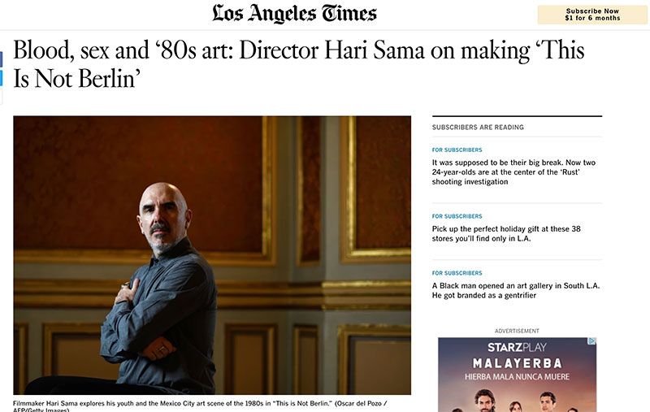The height and width of the screenshot is (412, 650).
Task: Share article via dark blue Facebook button
Action: coord(2,59)
